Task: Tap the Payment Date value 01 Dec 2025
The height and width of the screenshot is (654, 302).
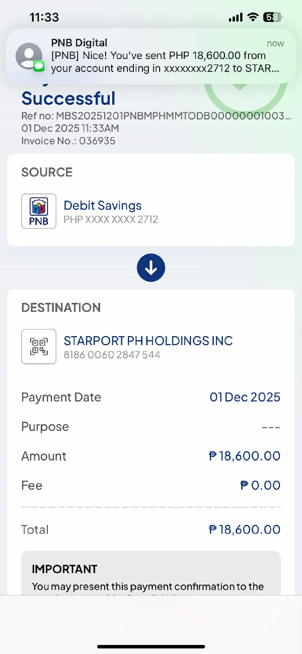Action: [245, 397]
